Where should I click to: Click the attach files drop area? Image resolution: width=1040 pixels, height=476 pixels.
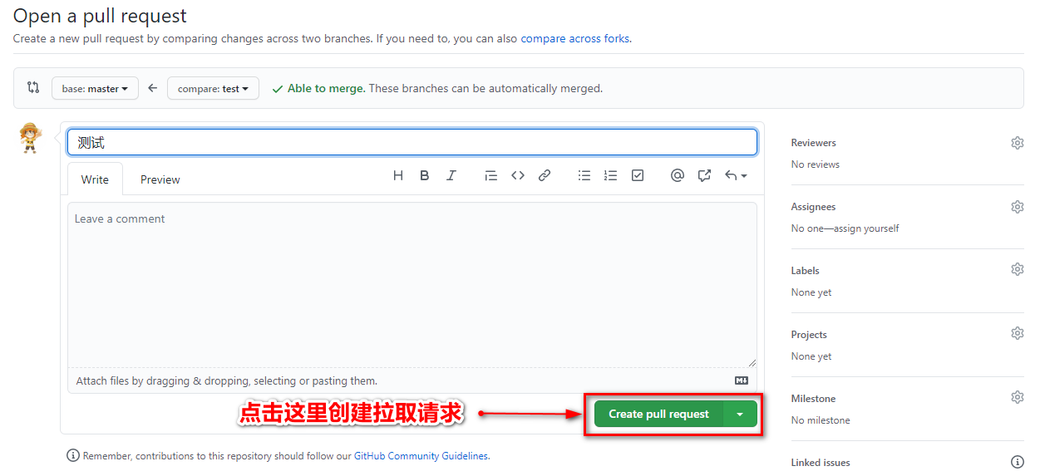tap(412, 380)
